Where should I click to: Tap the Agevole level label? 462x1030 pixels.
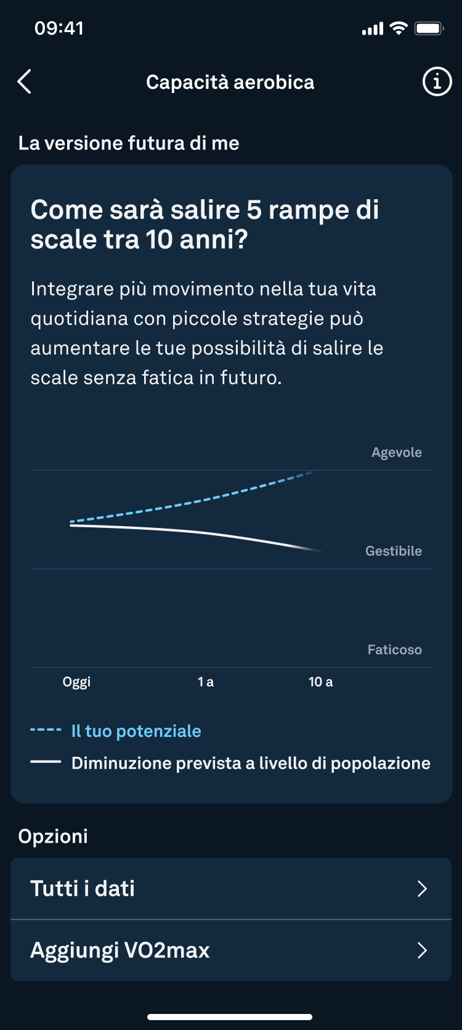click(x=397, y=452)
